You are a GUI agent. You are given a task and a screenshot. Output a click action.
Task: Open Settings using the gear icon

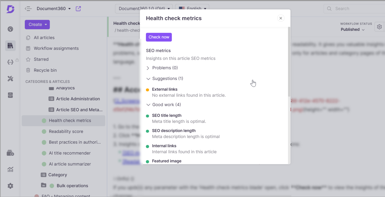[10, 186]
